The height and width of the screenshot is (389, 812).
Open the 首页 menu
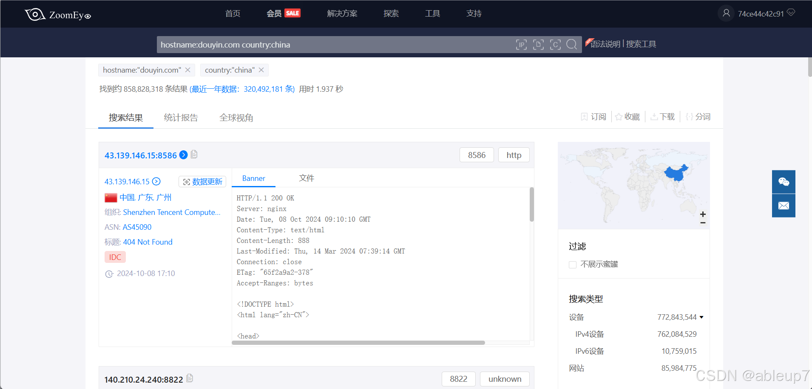pyautogui.click(x=233, y=14)
